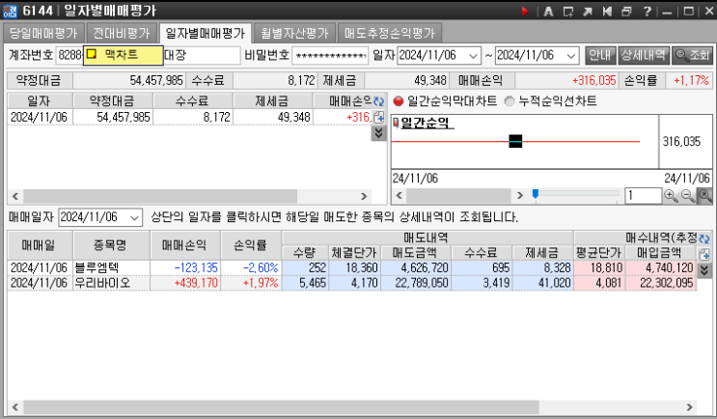Switch to the 전대비평가 tab

[x=122, y=33]
